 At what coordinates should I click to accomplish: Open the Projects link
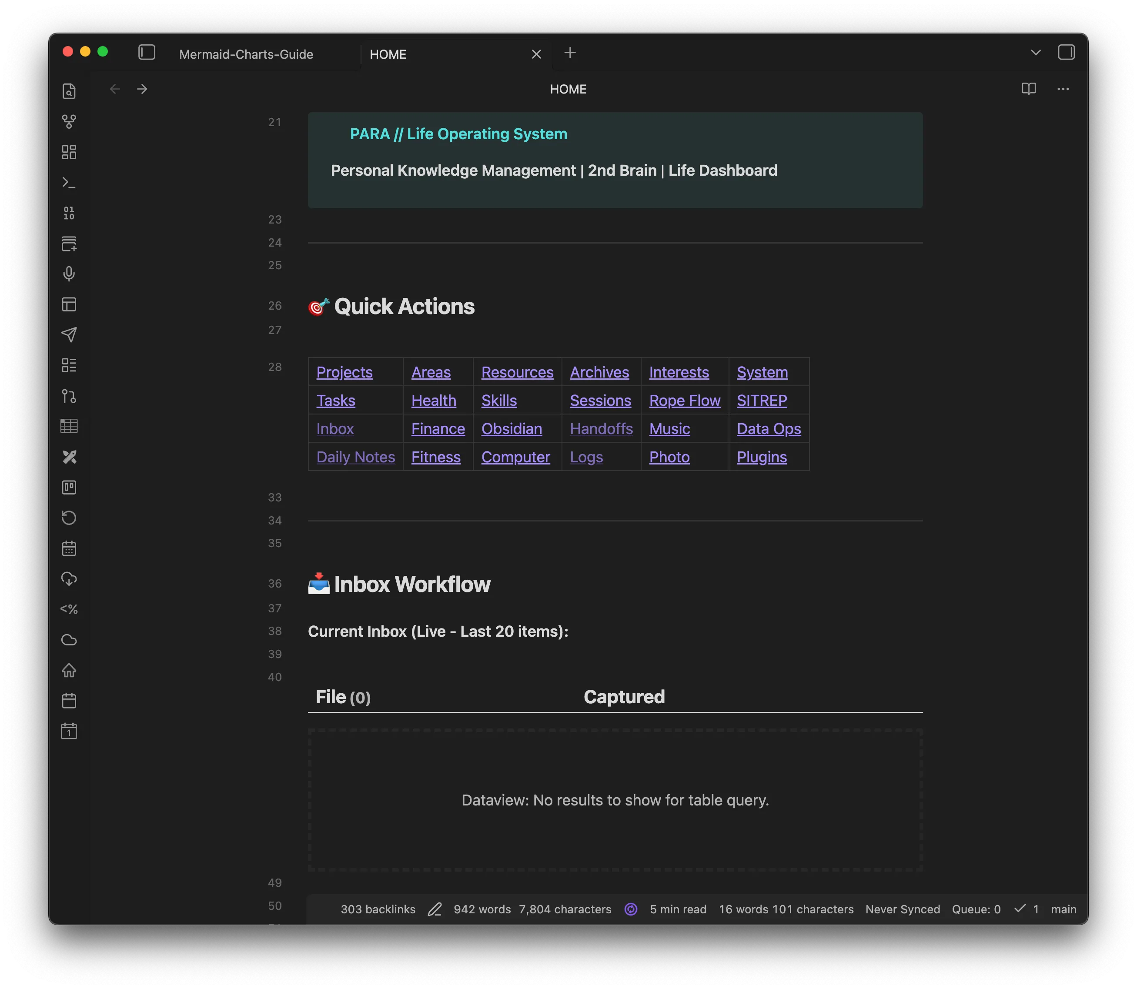click(344, 373)
